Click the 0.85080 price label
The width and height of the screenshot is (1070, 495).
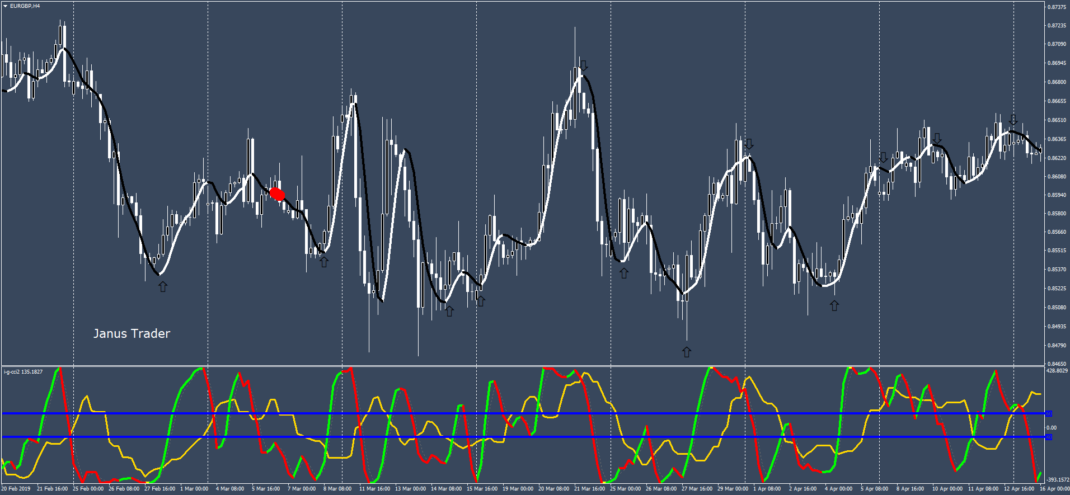tap(1057, 308)
